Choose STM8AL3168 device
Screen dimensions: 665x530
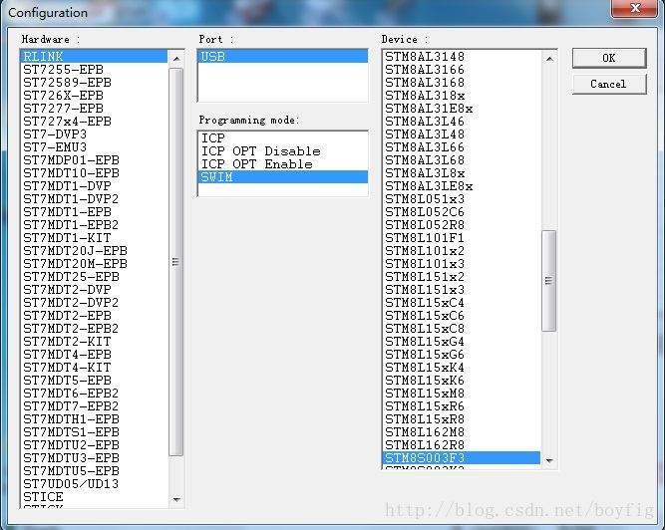click(462, 83)
